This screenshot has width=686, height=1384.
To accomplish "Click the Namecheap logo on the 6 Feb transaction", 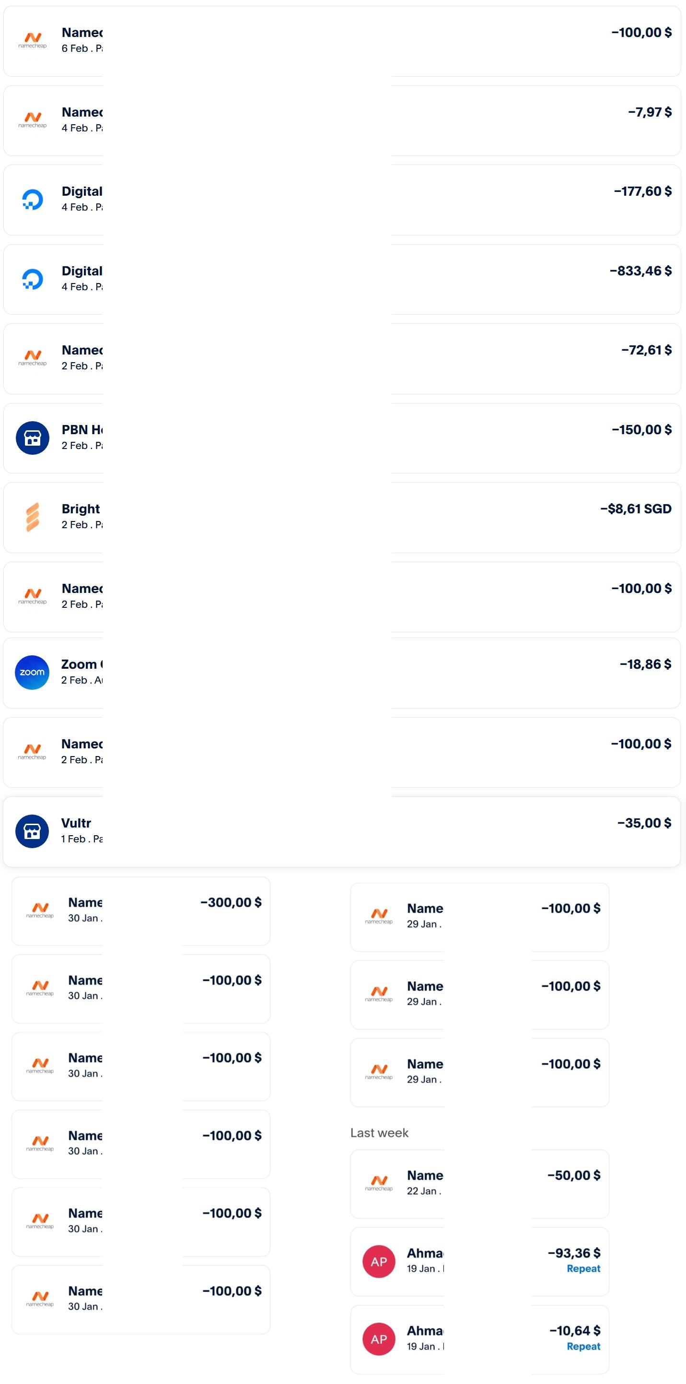I will [x=33, y=40].
